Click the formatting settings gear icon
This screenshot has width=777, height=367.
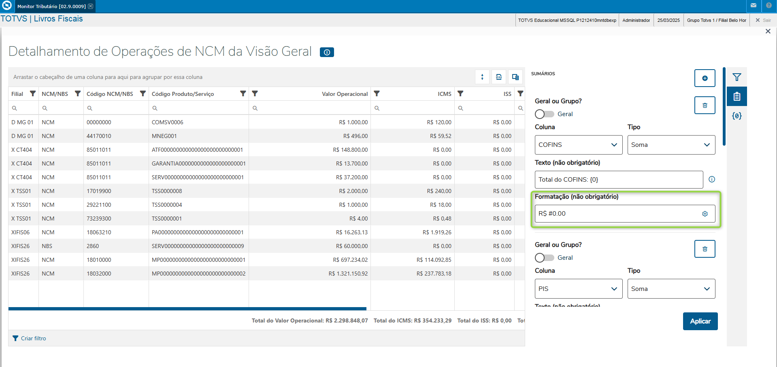tap(705, 214)
